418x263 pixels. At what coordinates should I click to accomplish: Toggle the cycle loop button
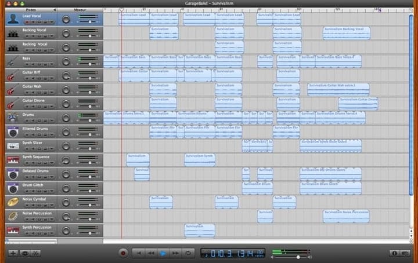click(x=188, y=253)
